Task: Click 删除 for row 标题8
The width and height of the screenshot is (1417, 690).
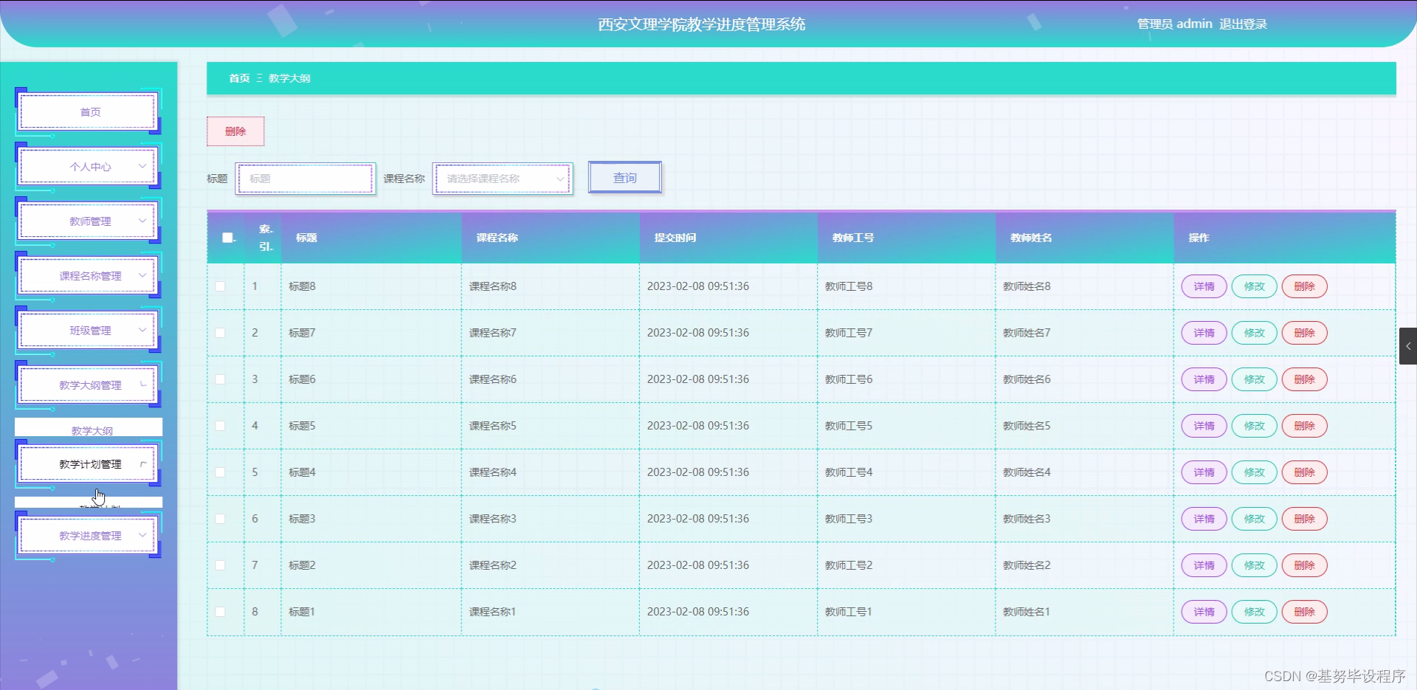Action: [x=1304, y=286]
